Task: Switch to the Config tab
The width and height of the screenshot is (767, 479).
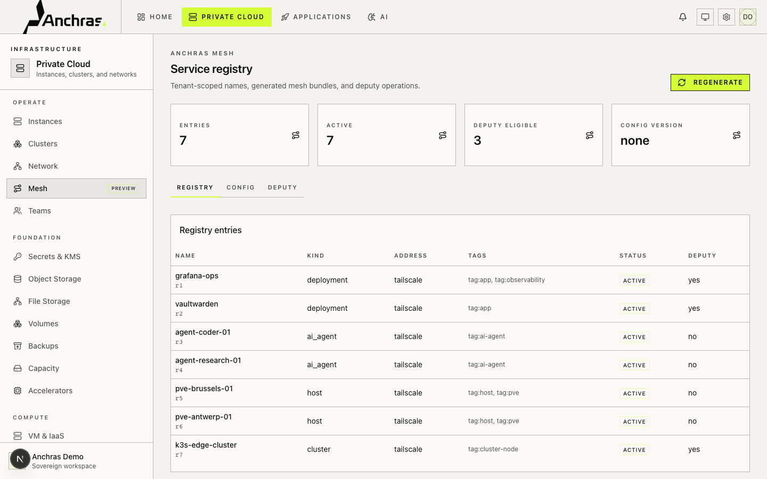Action: 241,187
